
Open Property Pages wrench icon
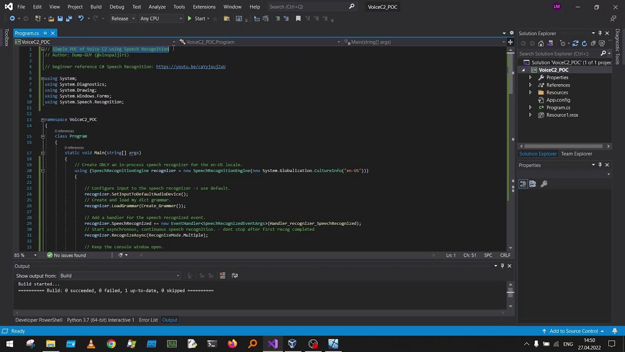click(x=544, y=184)
